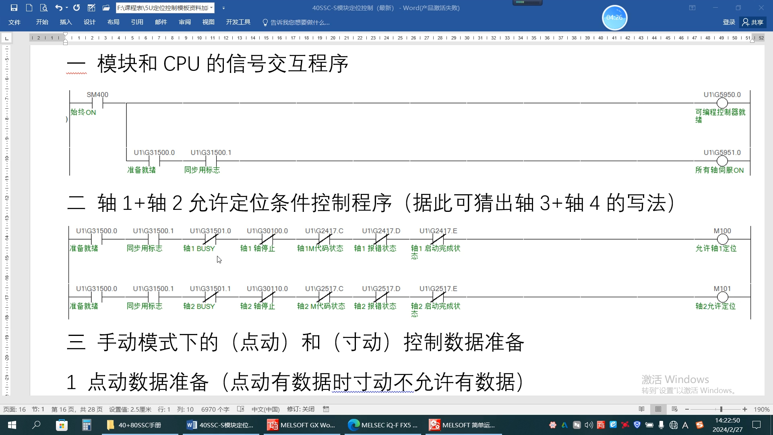Open MELSOFT GX Works from the taskbar
Image resolution: width=773 pixels, height=435 pixels.
point(301,425)
